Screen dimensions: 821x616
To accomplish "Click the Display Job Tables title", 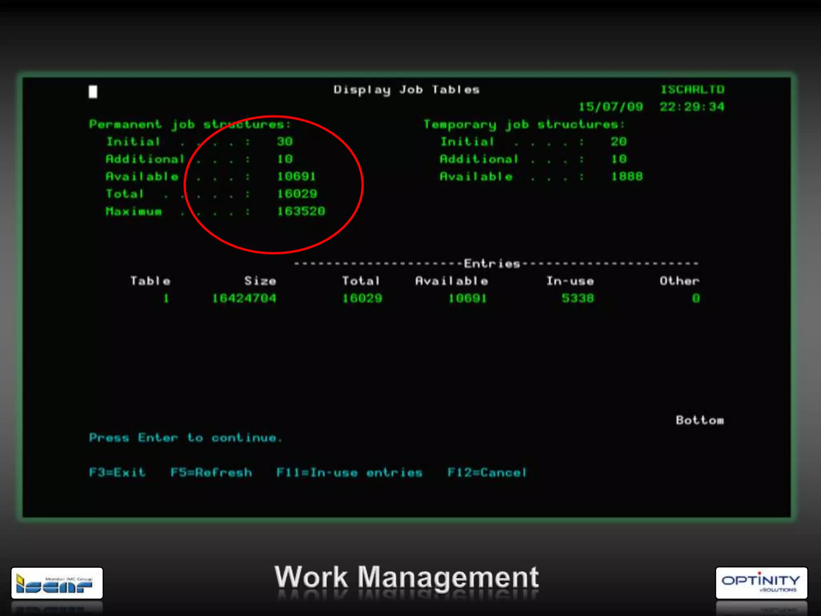I will pos(406,89).
